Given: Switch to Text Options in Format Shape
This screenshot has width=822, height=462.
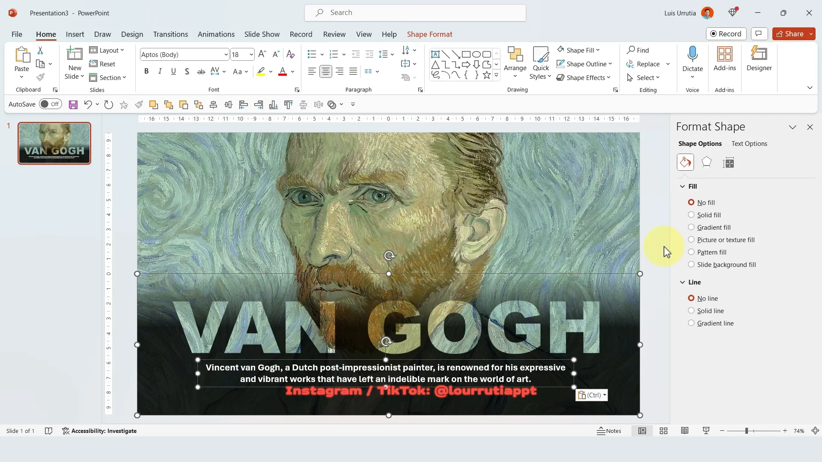Looking at the screenshot, I should point(749,144).
